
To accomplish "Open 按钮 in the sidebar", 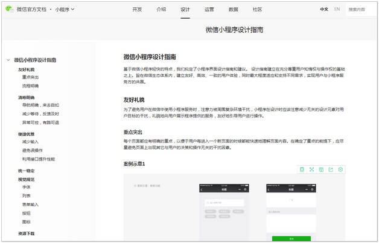I will click(27, 213).
